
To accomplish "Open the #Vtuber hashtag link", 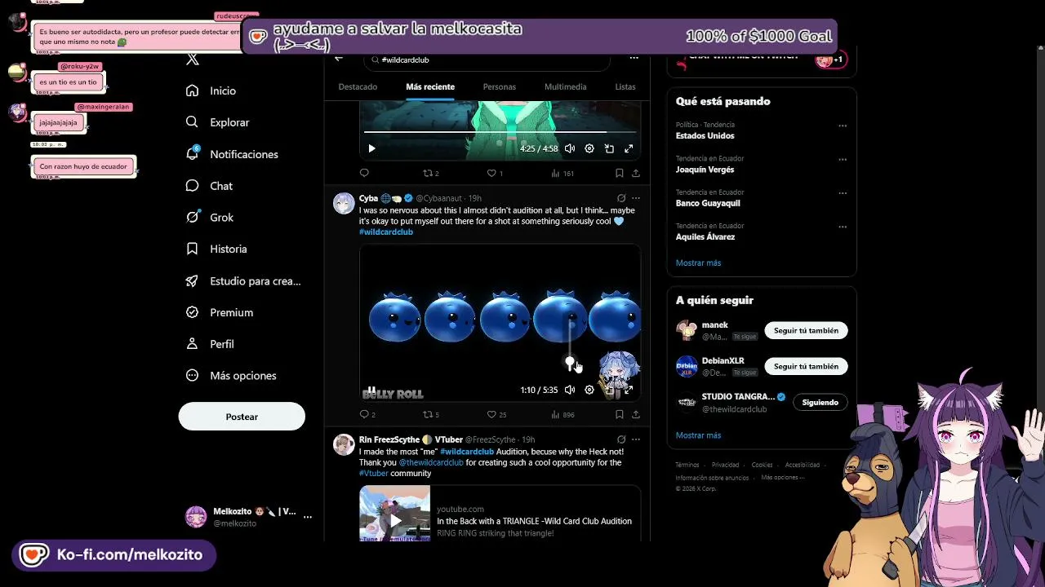I will (x=373, y=474).
